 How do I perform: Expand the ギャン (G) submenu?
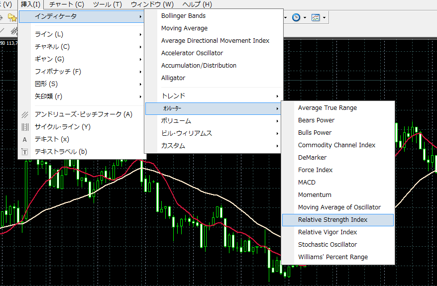[82, 59]
